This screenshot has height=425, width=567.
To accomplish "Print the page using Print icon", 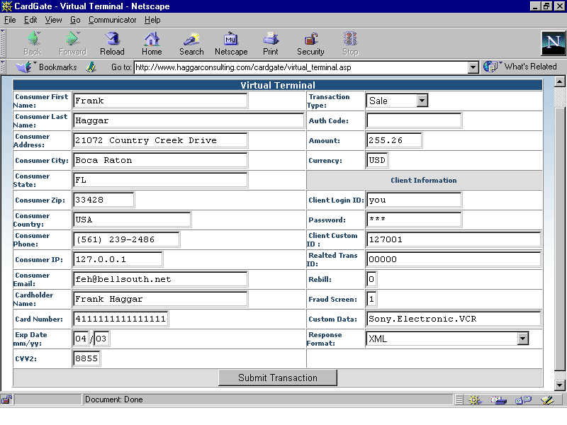I will click(x=271, y=40).
